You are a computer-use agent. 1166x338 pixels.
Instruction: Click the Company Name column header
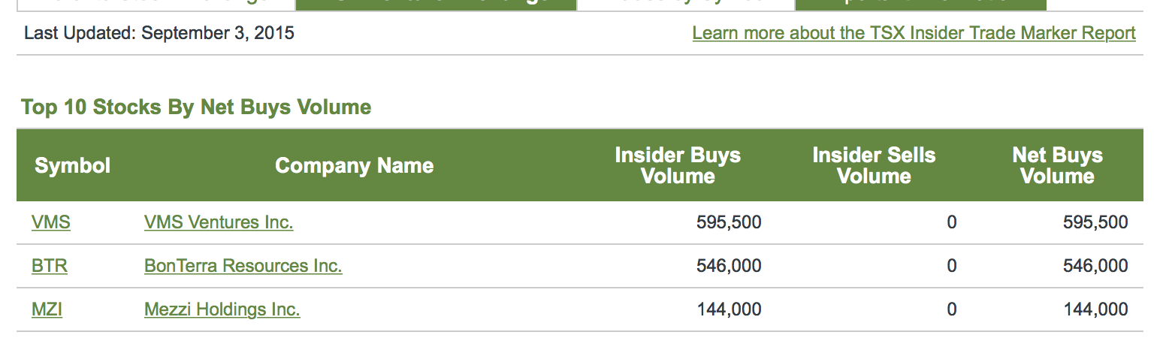[x=354, y=166]
